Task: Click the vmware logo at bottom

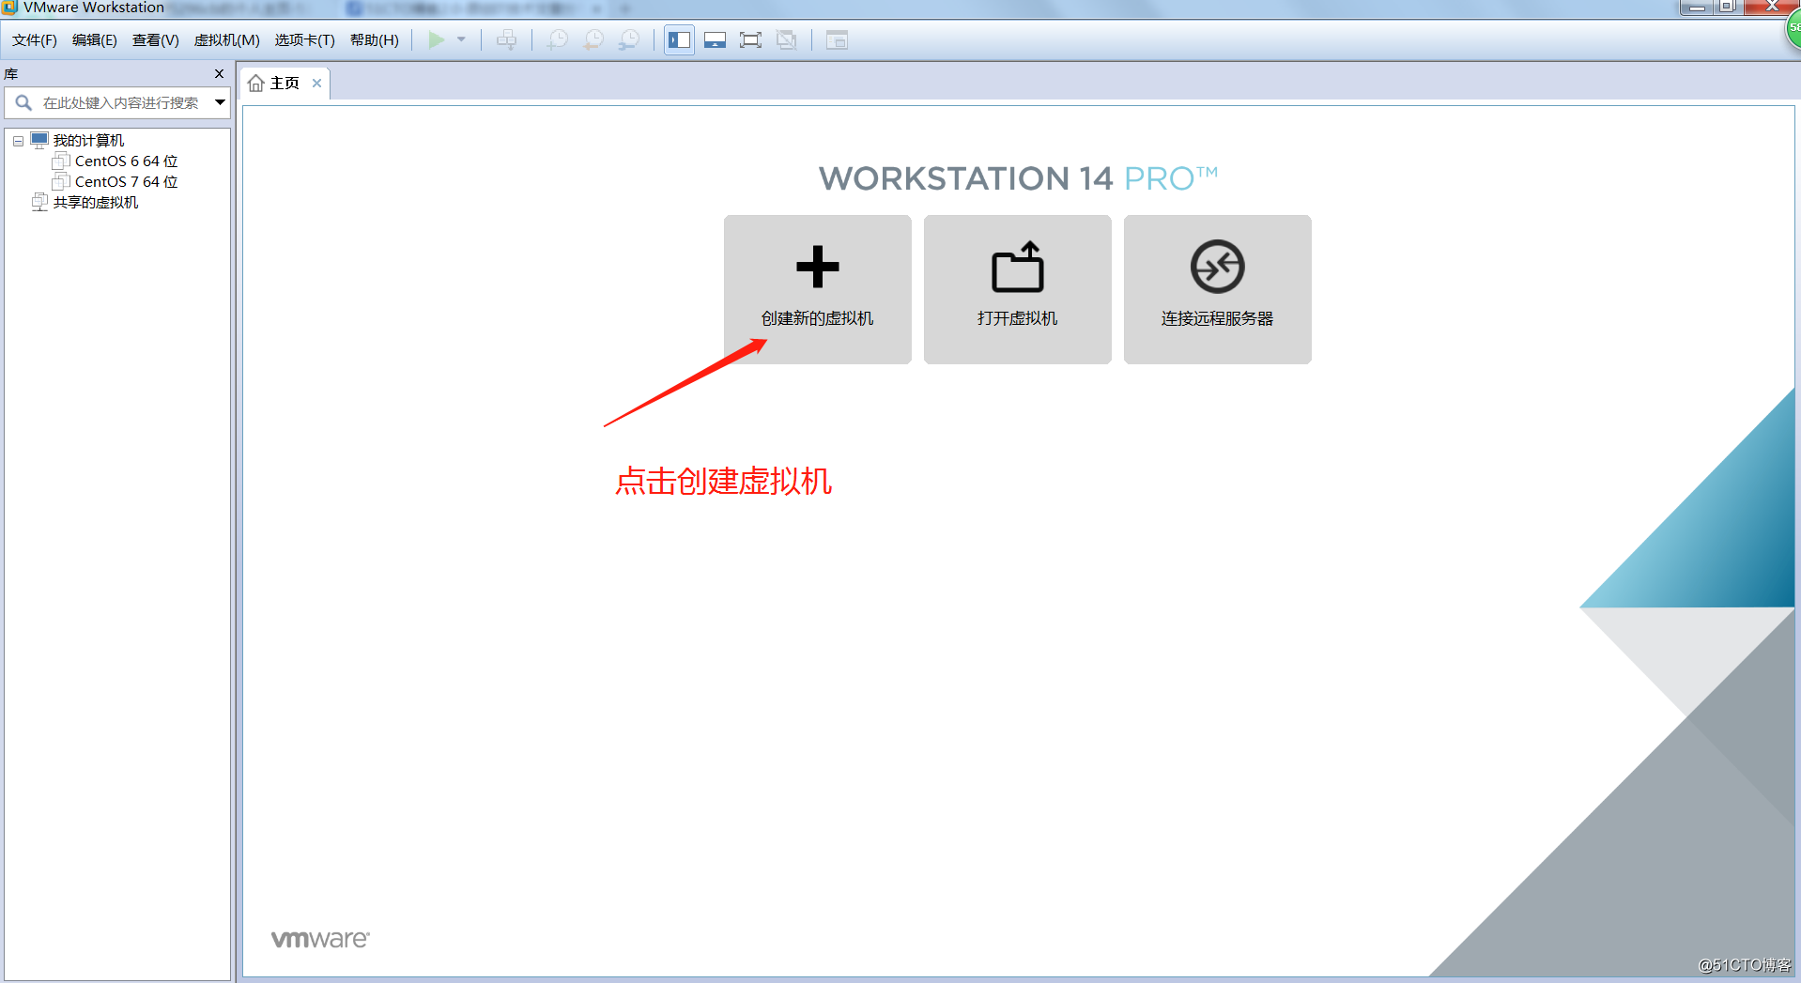Action: pyautogui.click(x=320, y=939)
